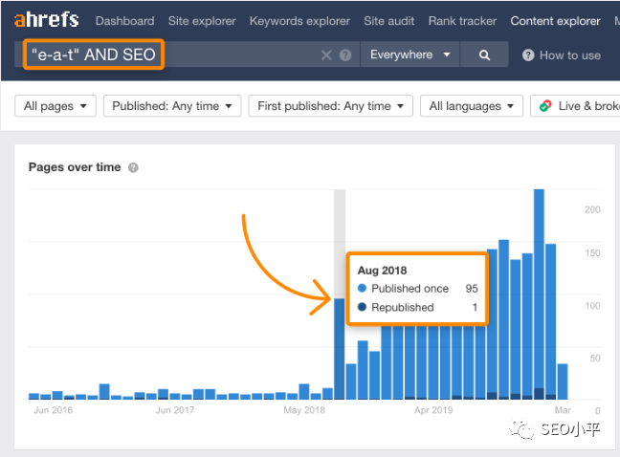The width and height of the screenshot is (620, 457).
Task: Open the How to use help icon
Action: [528, 54]
